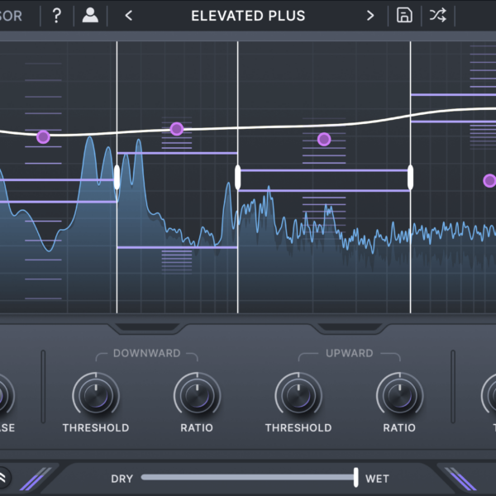Click the Downward Ratio knob

[197, 394]
